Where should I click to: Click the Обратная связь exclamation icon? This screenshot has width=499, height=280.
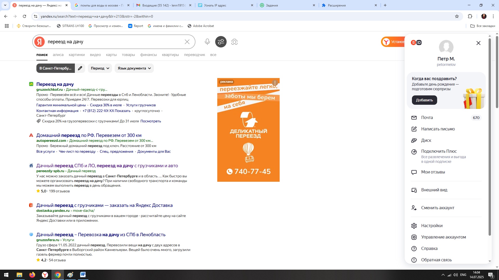click(x=414, y=260)
